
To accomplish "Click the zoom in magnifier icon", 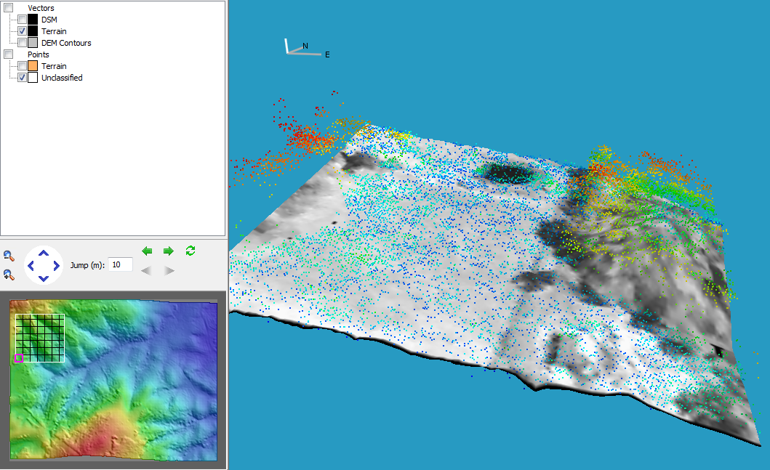I will click(9, 275).
